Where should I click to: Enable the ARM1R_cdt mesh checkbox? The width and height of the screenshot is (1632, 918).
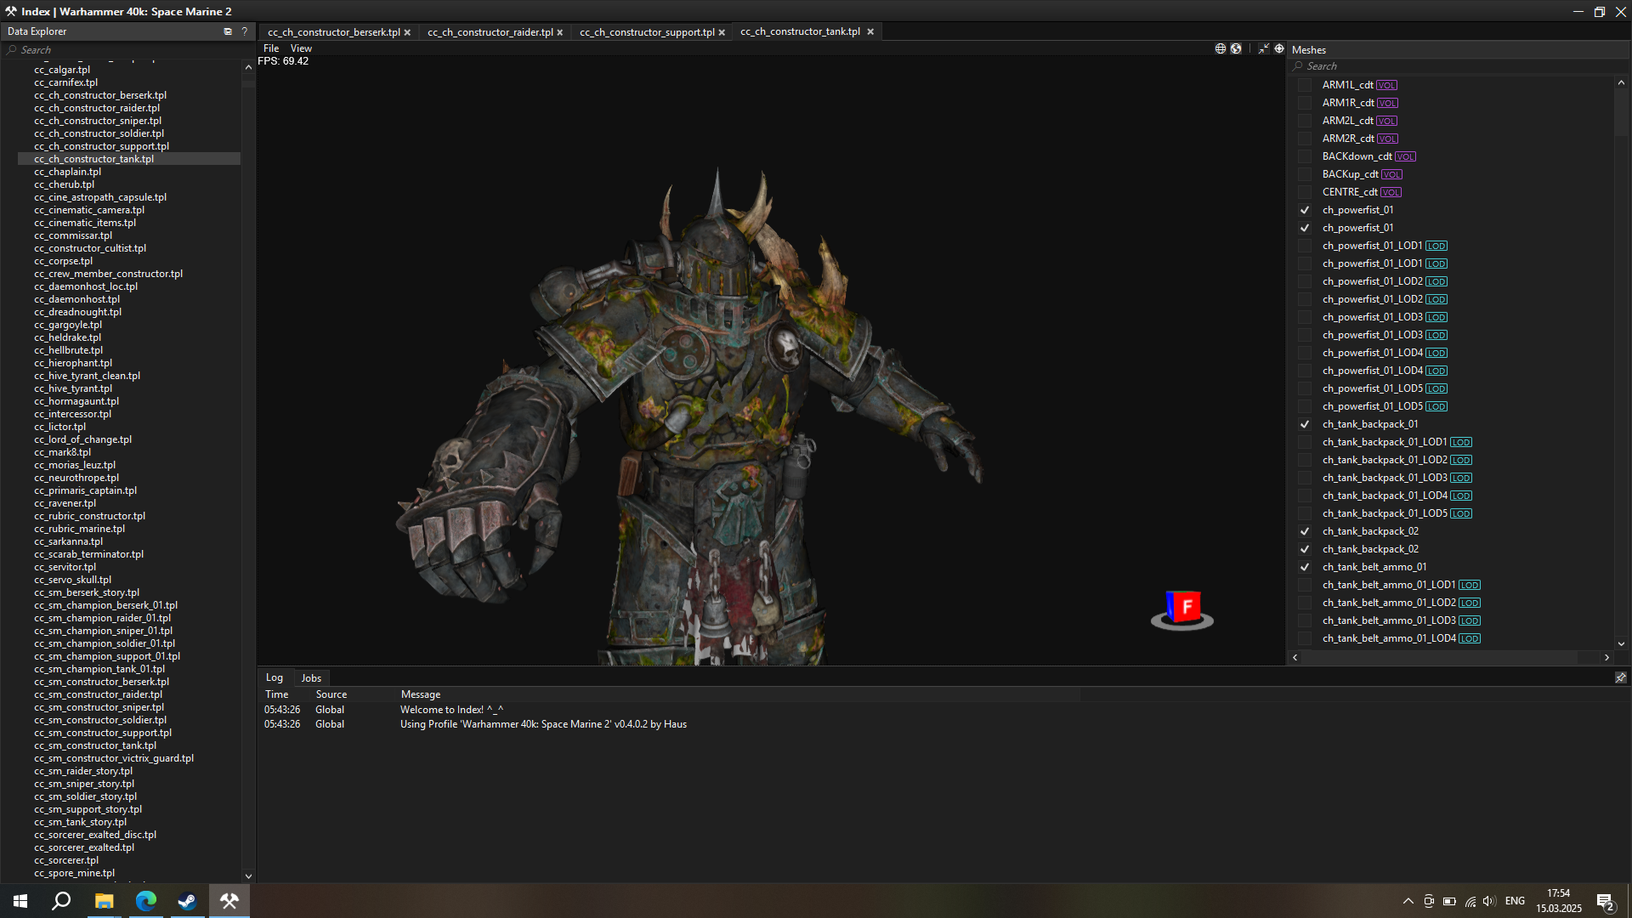(1305, 103)
